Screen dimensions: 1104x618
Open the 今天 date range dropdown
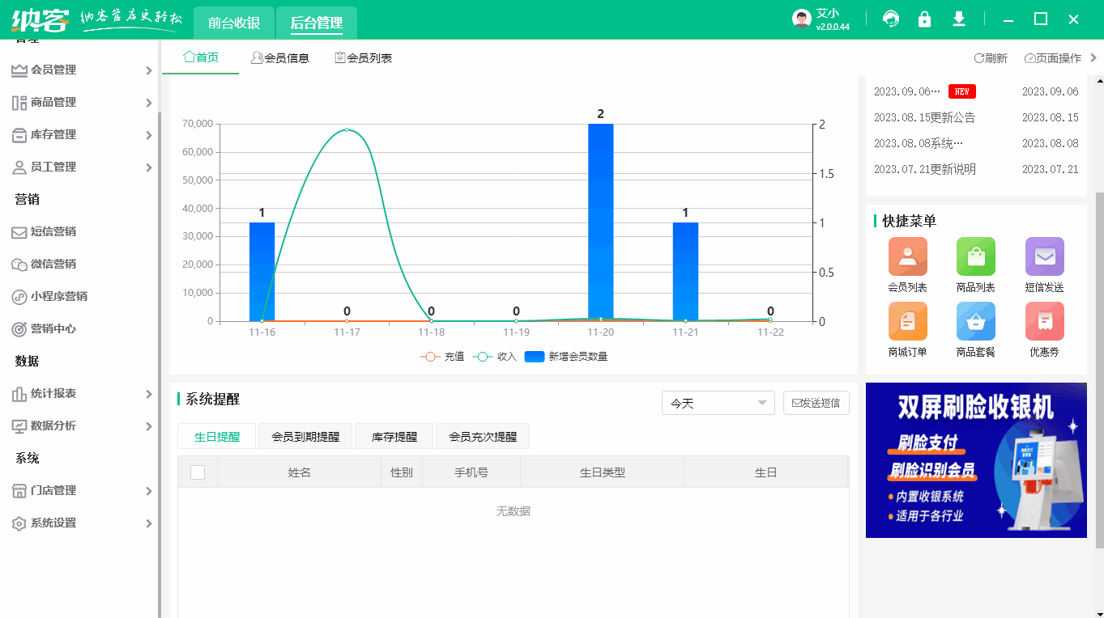(718, 402)
